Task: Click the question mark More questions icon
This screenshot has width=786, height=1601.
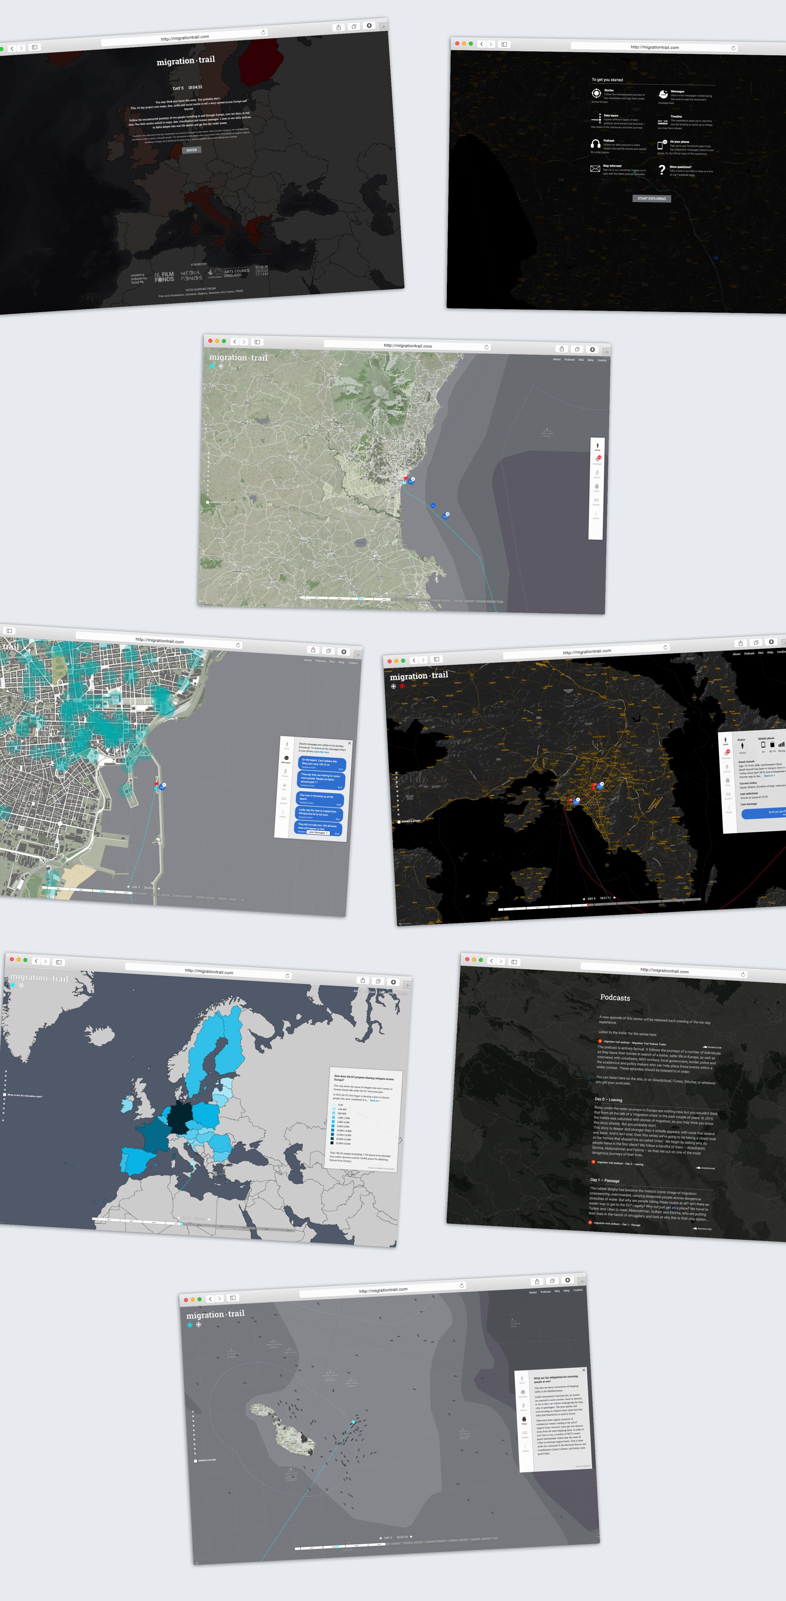Action: coord(662,170)
